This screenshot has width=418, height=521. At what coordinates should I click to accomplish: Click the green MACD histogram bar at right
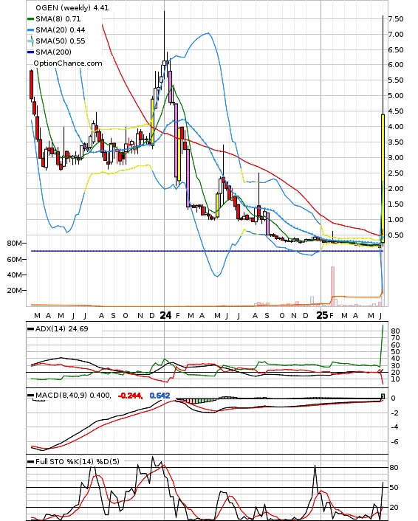pos(383,396)
